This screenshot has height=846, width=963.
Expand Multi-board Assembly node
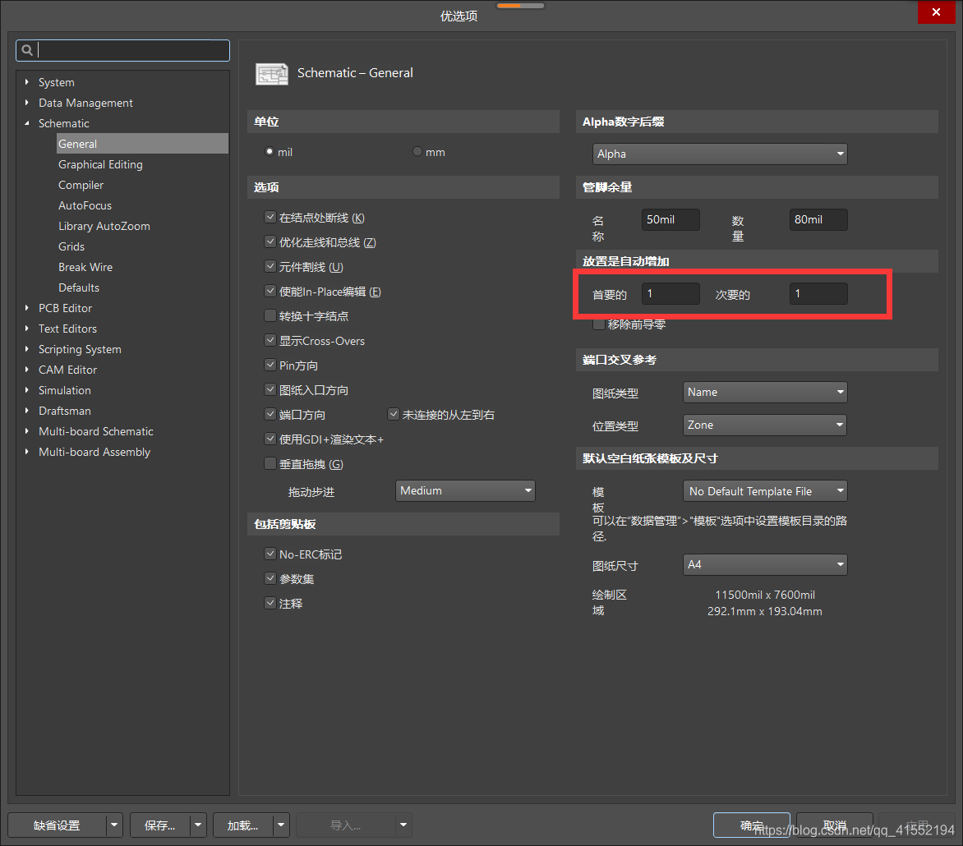(26, 451)
